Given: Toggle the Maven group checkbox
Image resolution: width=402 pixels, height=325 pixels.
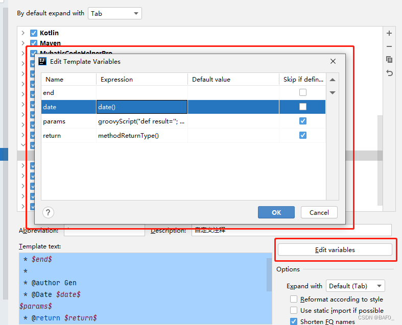Looking at the screenshot, I should (x=34, y=43).
